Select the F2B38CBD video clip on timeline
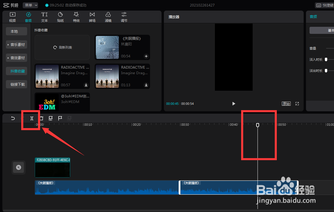This screenshot has width=334, height=212. click(52, 167)
